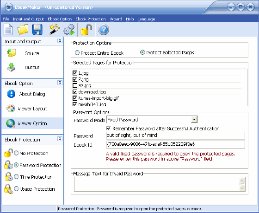Click the Message Text for Invalid Password box
The height and width of the screenshot is (213, 259).
pyautogui.click(x=157, y=184)
